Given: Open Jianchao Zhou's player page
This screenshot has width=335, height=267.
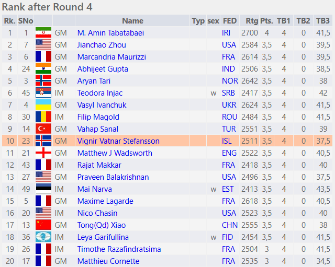Looking at the screenshot, I should (x=102, y=44).
